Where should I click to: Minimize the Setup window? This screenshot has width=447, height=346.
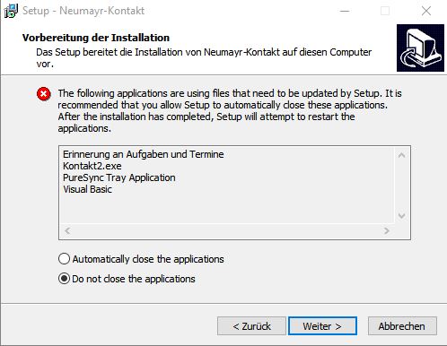pos(345,11)
